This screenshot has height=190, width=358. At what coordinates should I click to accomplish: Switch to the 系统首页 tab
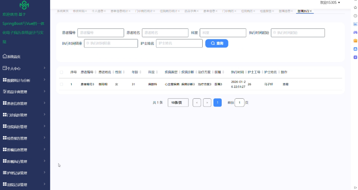coord(63,11)
